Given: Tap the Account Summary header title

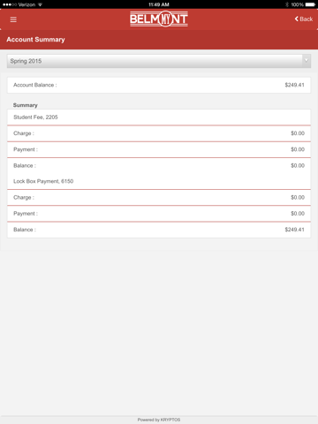Looking at the screenshot, I should 35,40.
